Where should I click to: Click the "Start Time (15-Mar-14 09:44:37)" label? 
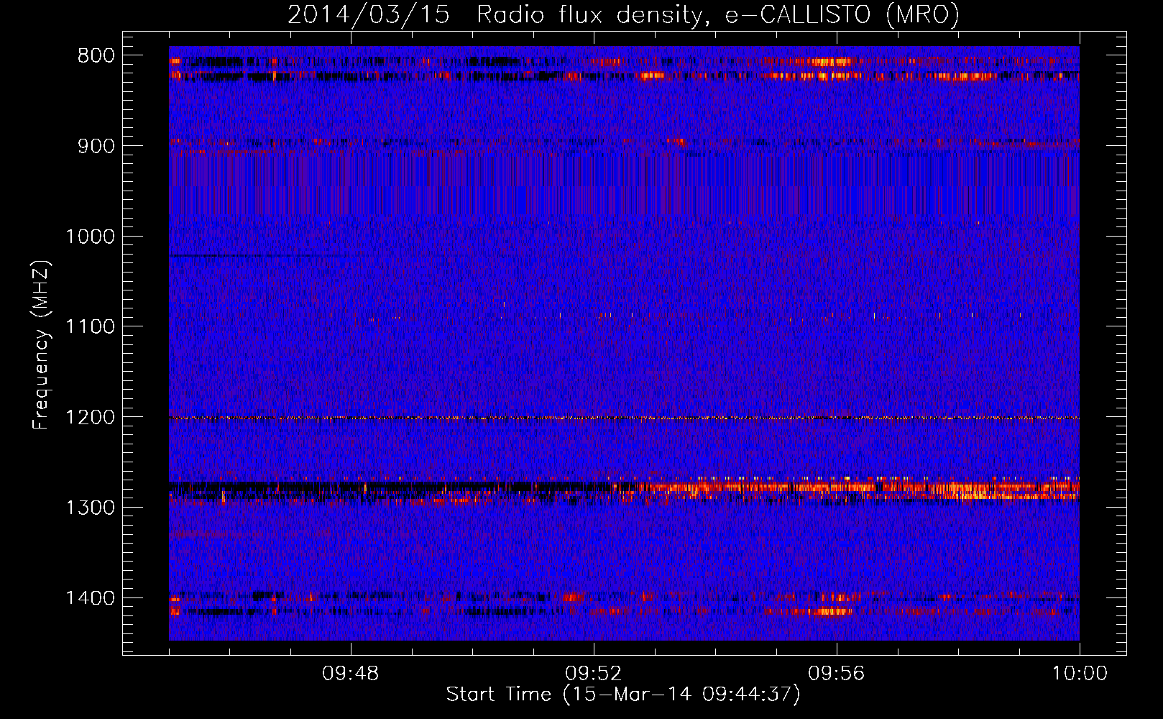click(x=622, y=694)
